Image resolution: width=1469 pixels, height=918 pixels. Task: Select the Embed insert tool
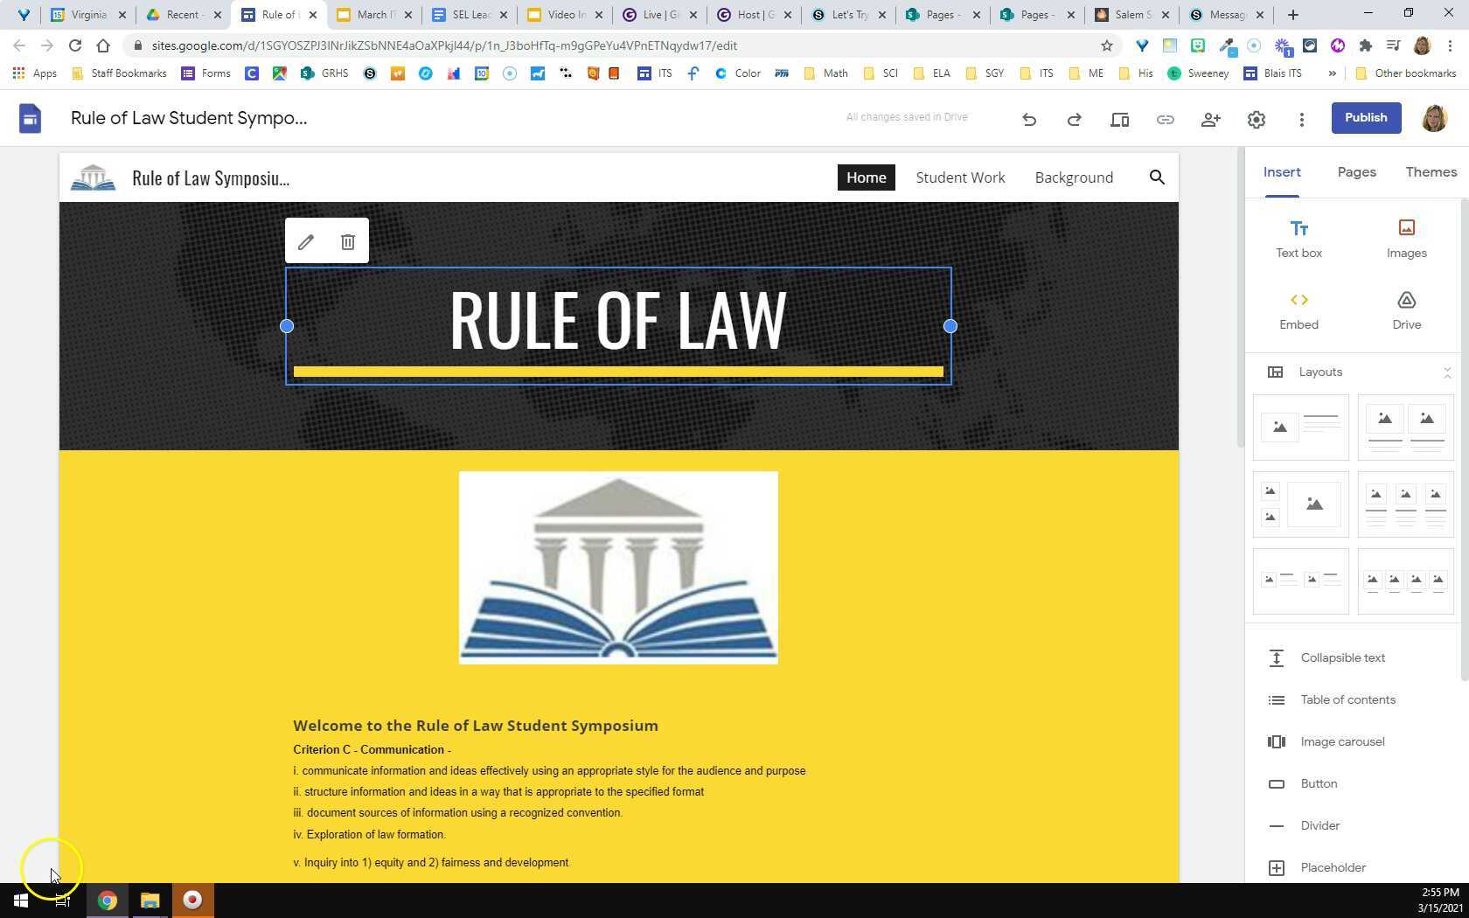[1298, 310]
